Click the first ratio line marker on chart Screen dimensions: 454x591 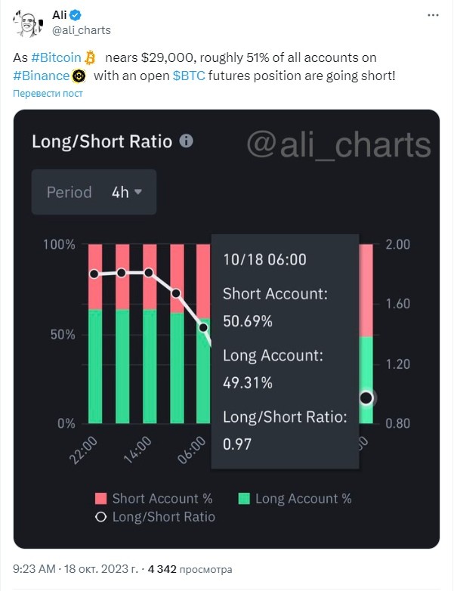(x=94, y=274)
